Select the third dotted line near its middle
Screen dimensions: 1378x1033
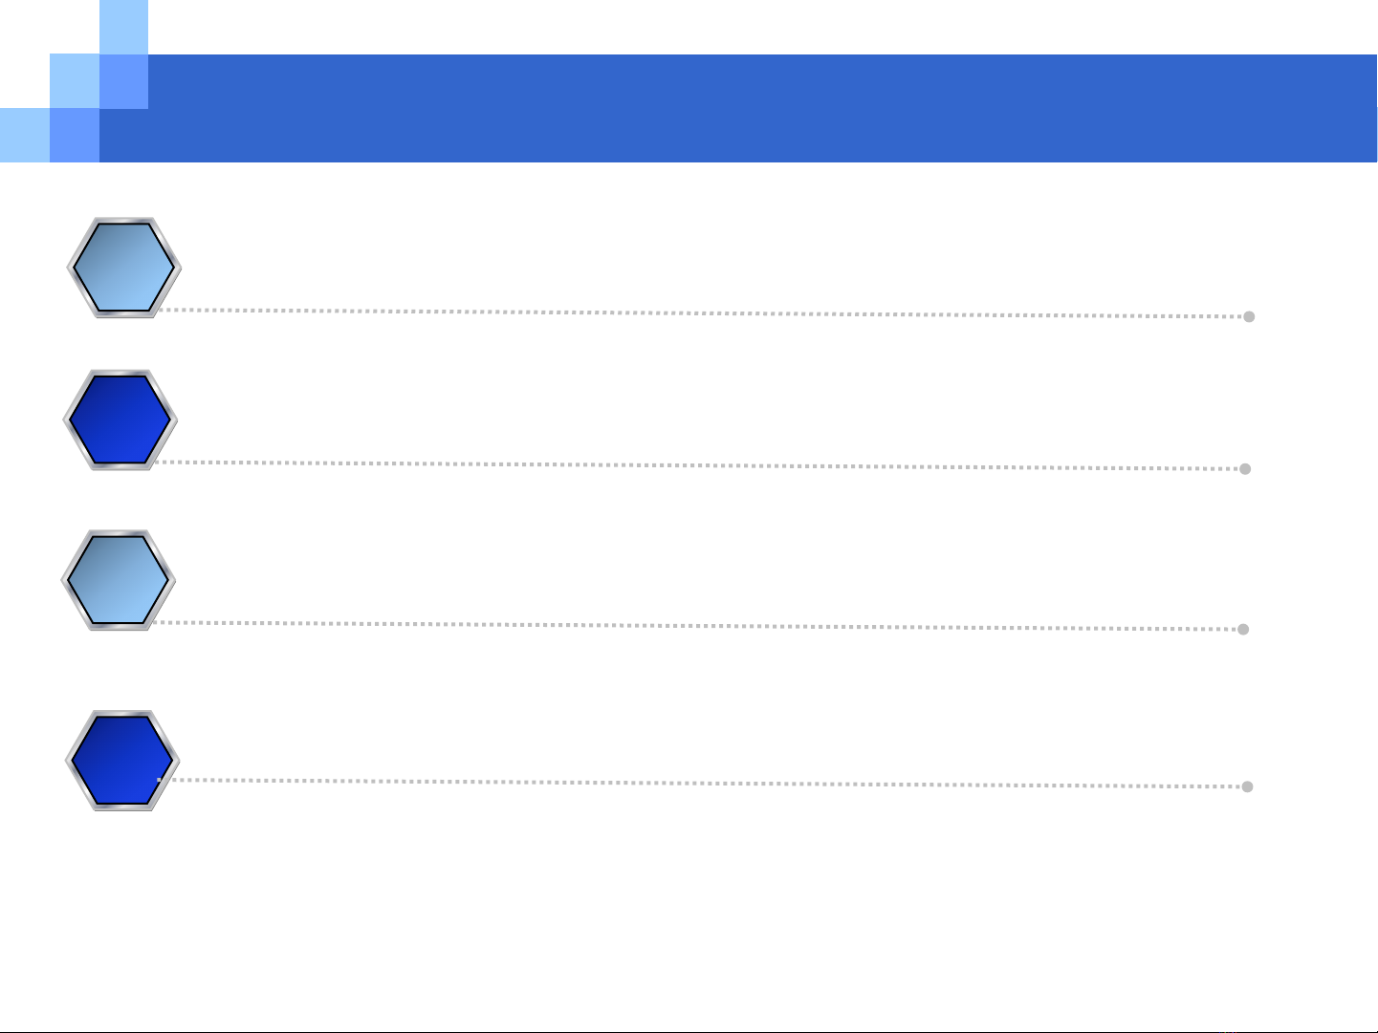tap(697, 626)
